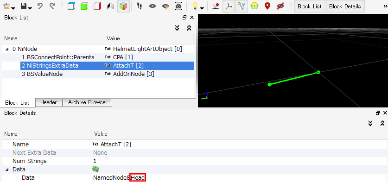The width and height of the screenshot is (388, 182).
Task: Open the lighting dropdown arrow
Action: tap(202, 8)
